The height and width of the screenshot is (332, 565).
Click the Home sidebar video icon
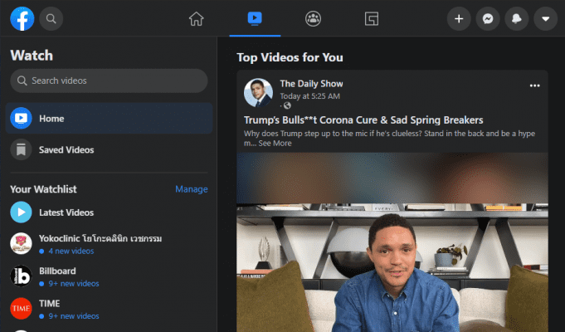[21, 118]
